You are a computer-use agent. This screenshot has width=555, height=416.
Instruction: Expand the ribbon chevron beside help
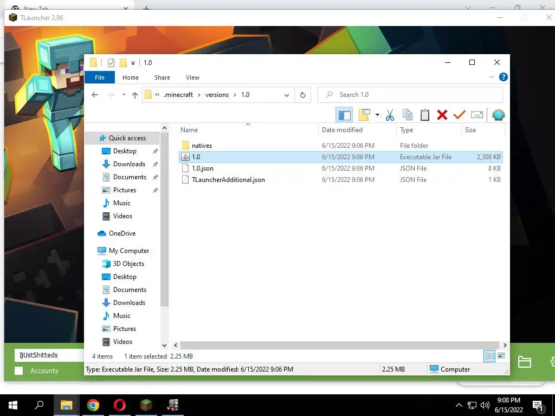point(491,77)
